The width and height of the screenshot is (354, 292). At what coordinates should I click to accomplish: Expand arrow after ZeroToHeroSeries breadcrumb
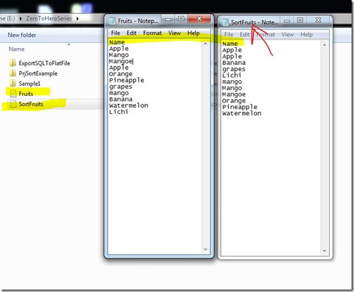[78, 19]
